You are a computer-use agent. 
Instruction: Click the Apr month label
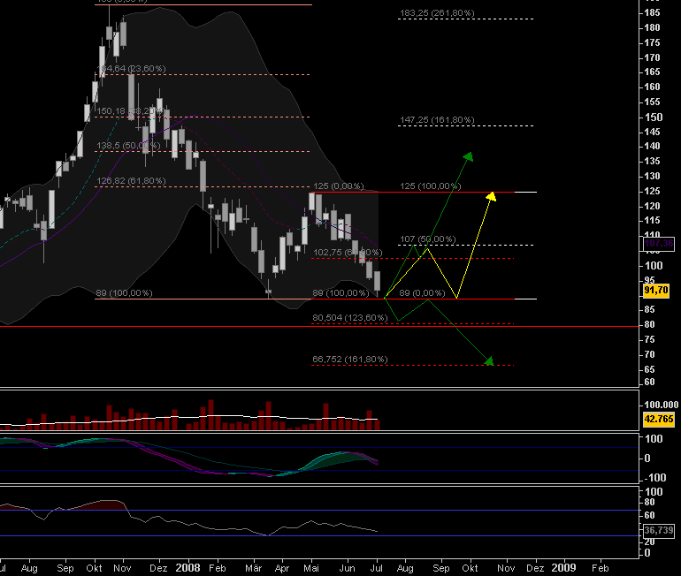(282, 569)
